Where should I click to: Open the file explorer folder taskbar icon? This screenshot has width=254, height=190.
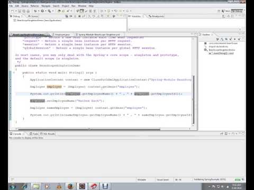(x=36, y=186)
